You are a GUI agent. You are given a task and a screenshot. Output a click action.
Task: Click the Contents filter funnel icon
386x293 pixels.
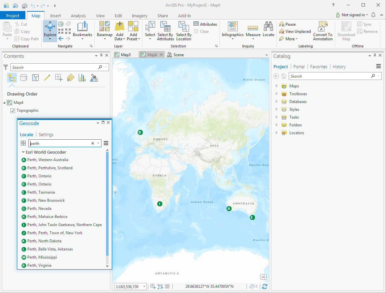click(6, 67)
